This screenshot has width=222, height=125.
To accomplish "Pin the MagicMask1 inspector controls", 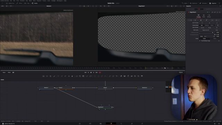I will [x=215, y=12].
